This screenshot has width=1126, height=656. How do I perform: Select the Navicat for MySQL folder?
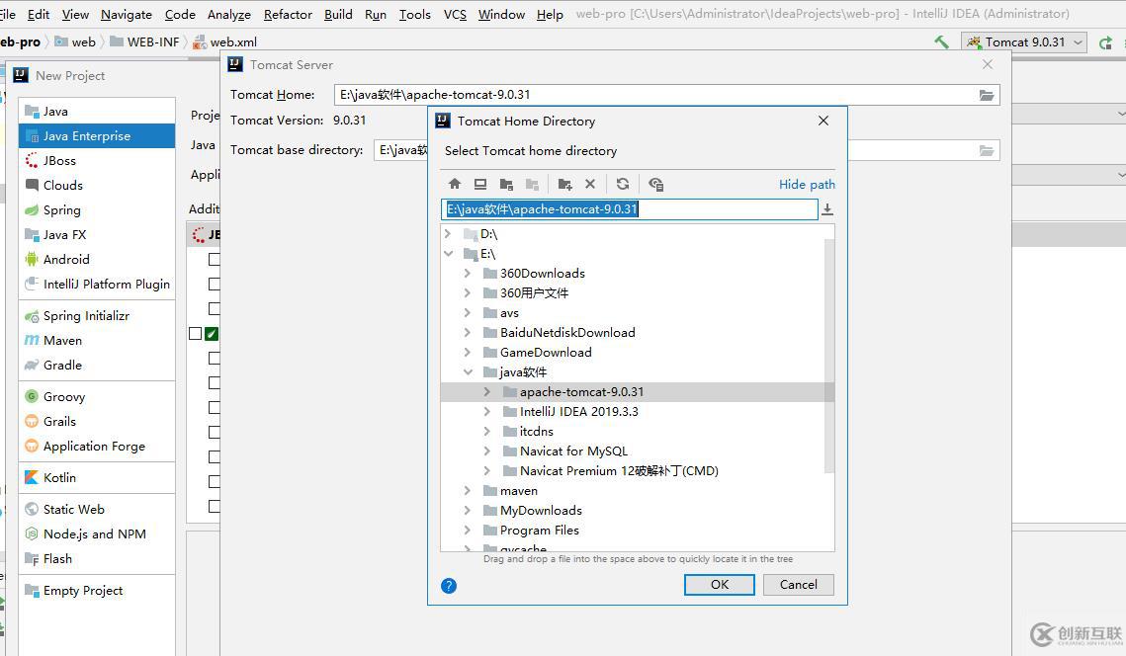pyautogui.click(x=573, y=451)
